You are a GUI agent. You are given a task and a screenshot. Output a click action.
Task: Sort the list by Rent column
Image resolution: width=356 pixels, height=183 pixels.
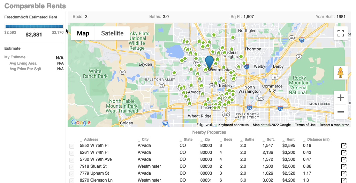coord(290,140)
